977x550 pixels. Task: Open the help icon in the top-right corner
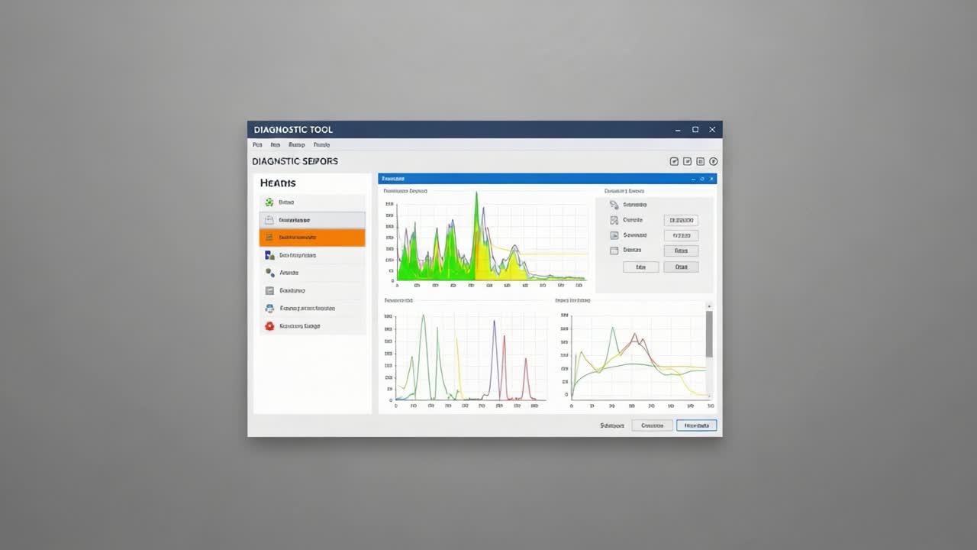[x=713, y=161]
